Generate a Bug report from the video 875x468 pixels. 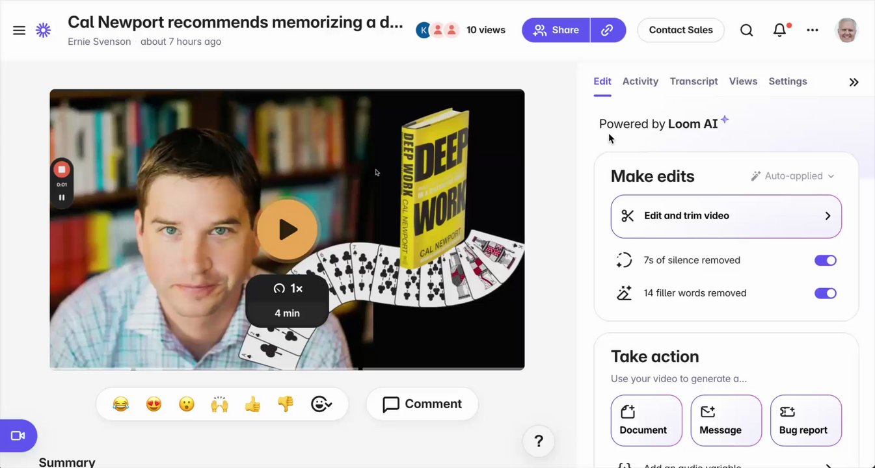[x=806, y=421]
